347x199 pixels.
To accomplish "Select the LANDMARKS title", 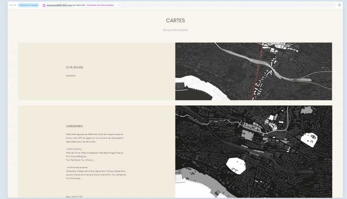I will pyautogui.click(x=74, y=126).
